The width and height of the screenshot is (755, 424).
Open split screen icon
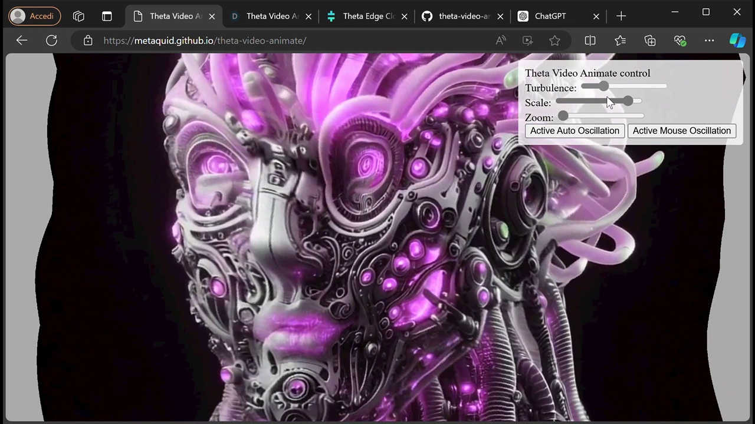590,41
